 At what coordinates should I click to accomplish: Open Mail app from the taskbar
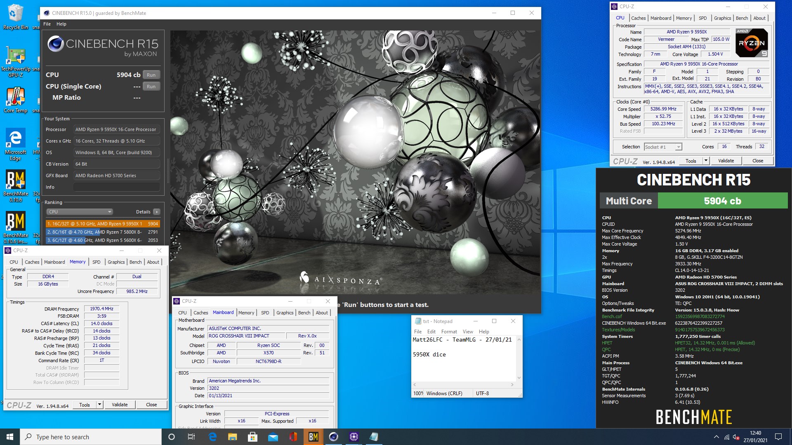(x=273, y=437)
